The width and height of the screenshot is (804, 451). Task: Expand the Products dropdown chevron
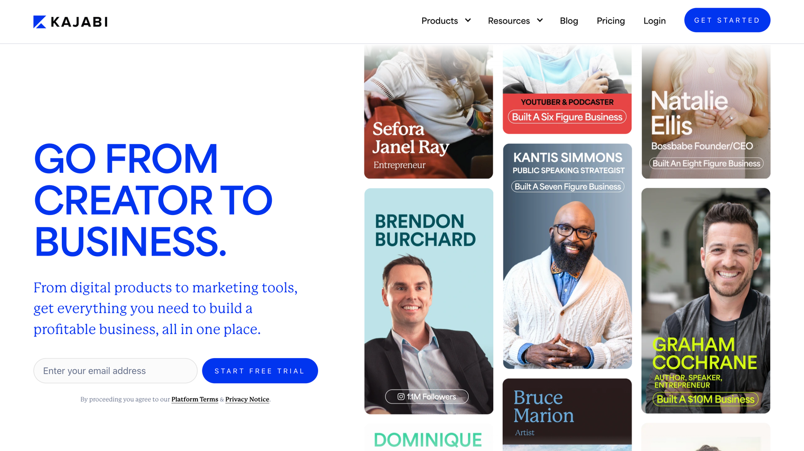(x=468, y=20)
